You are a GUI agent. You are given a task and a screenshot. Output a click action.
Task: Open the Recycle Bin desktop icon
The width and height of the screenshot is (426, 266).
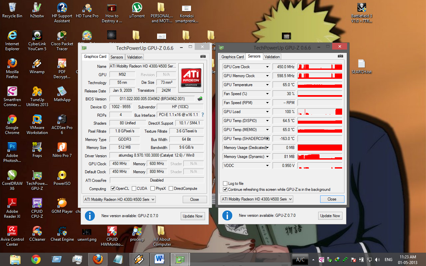(x=12, y=11)
